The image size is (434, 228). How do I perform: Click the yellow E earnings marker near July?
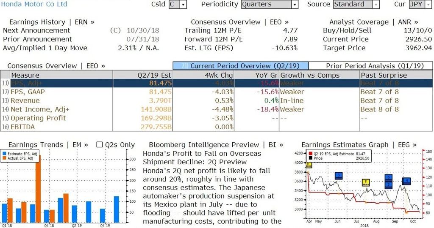click(x=366, y=182)
